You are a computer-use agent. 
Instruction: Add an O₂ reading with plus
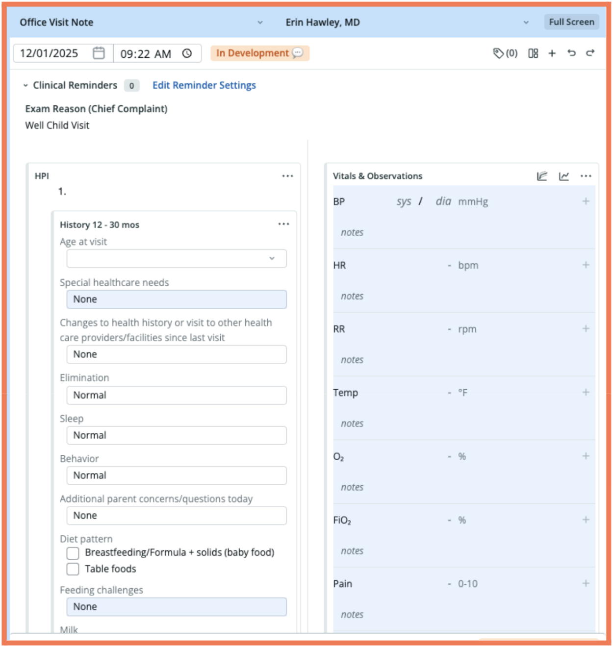tap(586, 456)
